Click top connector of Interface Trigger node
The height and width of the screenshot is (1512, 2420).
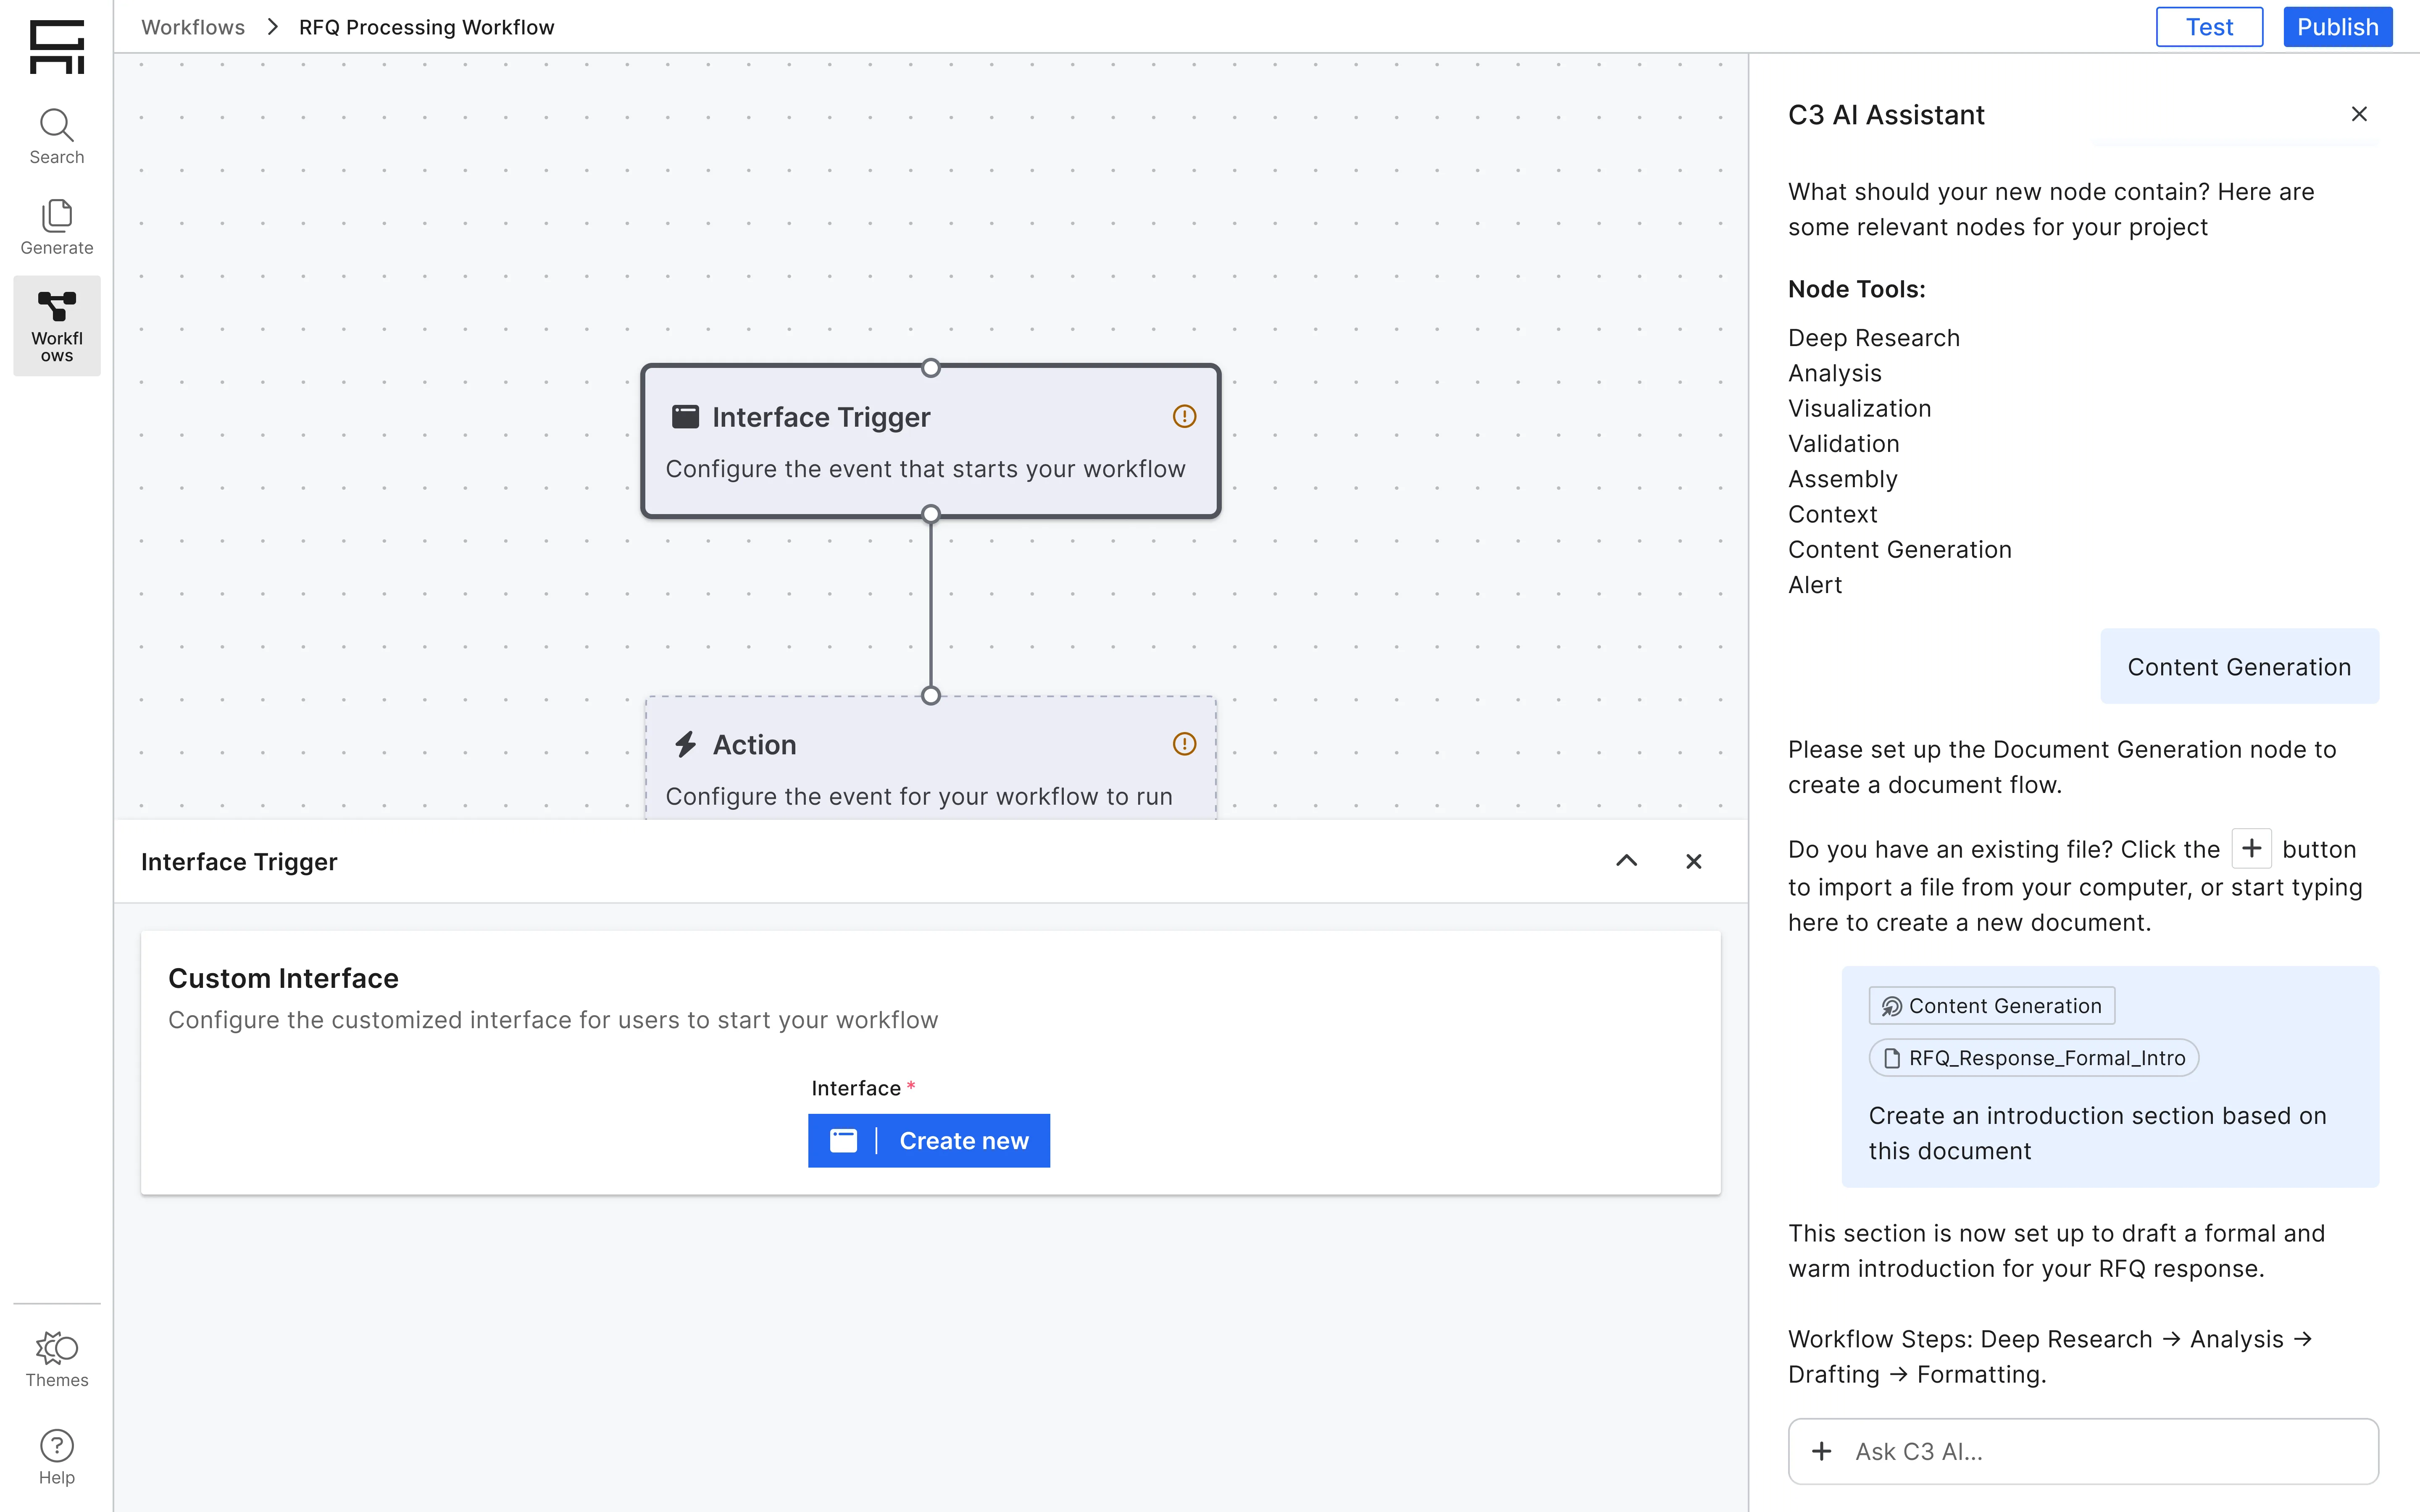[x=930, y=367]
